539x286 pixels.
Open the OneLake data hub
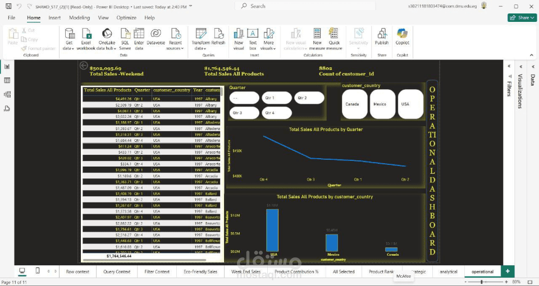point(107,39)
